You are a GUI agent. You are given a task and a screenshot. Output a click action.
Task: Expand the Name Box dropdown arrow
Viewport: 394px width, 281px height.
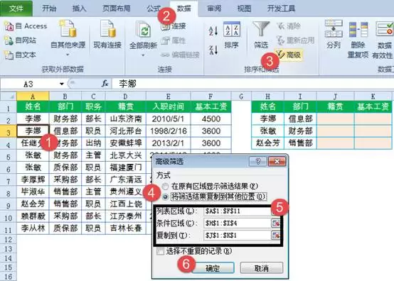pyautogui.click(x=62, y=84)
